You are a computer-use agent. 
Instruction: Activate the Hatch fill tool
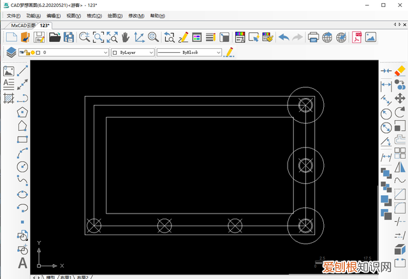click(x=9, y=98)
